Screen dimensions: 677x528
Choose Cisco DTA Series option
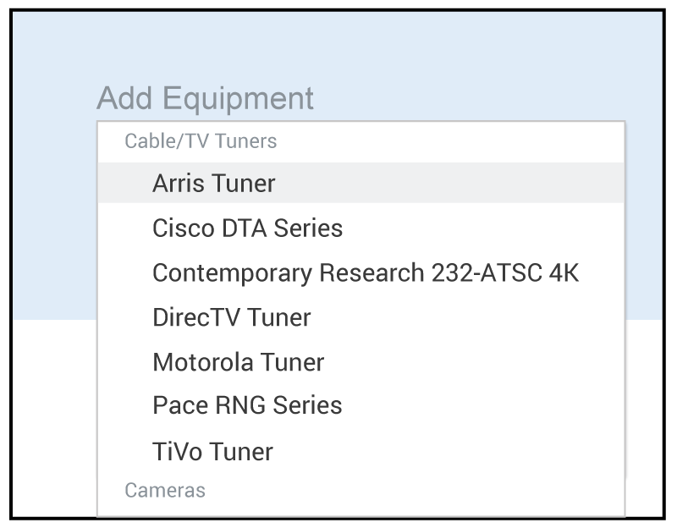pyautogui.click(x=247, y=228)
